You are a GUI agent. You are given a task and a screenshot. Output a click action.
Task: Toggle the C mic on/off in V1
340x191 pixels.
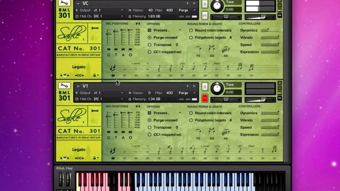tap(108, 132)
